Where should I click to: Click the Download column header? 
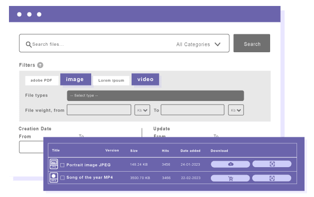[219, 151]
